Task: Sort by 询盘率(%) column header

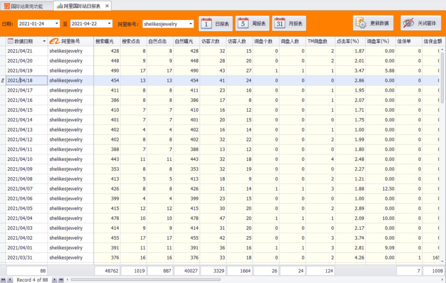Action: click(380, 41)
